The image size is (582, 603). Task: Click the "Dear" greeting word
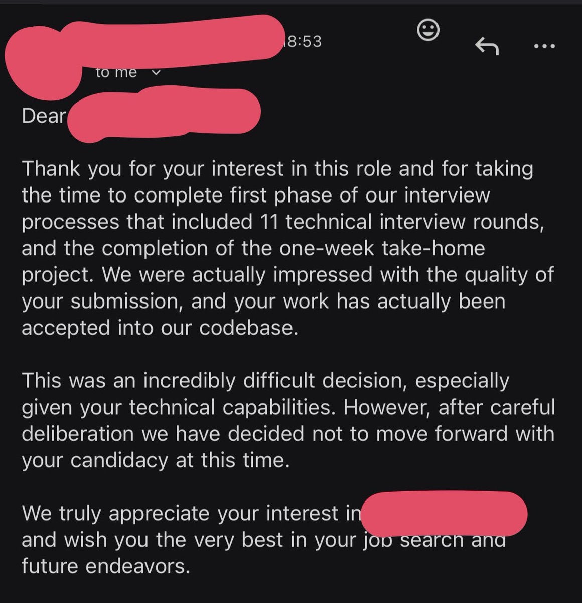point(44,116)
